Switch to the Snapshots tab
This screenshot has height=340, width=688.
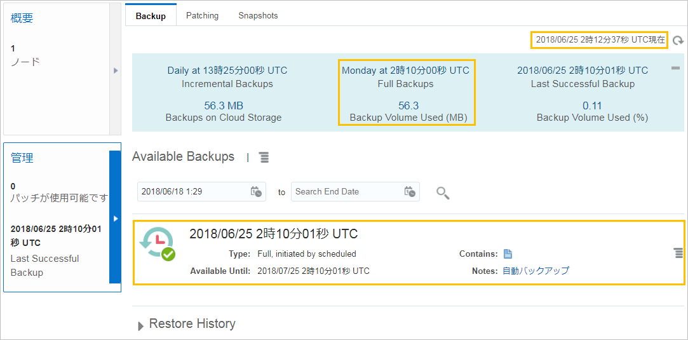pos(258,16)
